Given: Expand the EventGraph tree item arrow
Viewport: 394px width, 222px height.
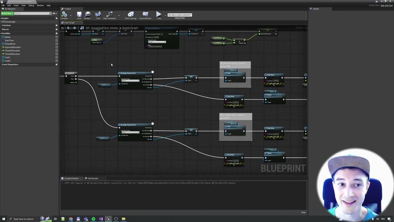Looking at the screenshot, I should [2, 22].
